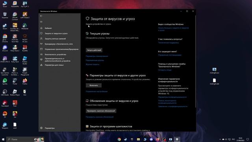The width and height of the screenshot is (252, 142).
Task: Open Защита учетных записей section
Action: pyautogui.click(x=59, y=39)
